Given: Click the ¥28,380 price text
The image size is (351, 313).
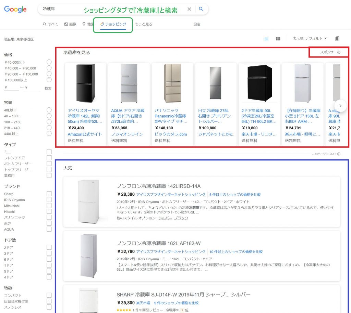Looking at the screenshot, I should tap(126, 194).
